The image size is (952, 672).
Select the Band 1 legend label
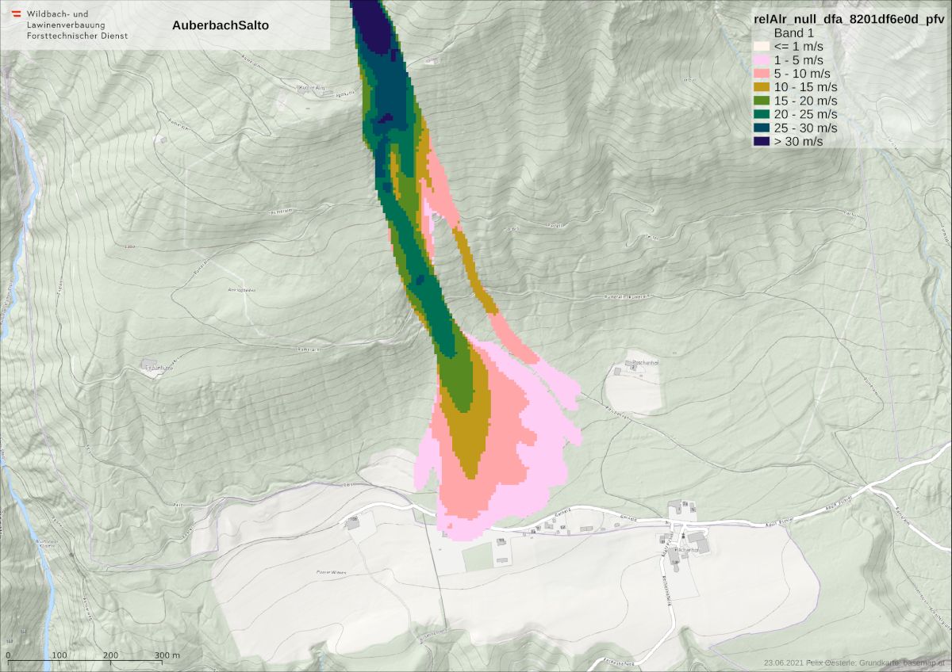[x=794, y=33]
